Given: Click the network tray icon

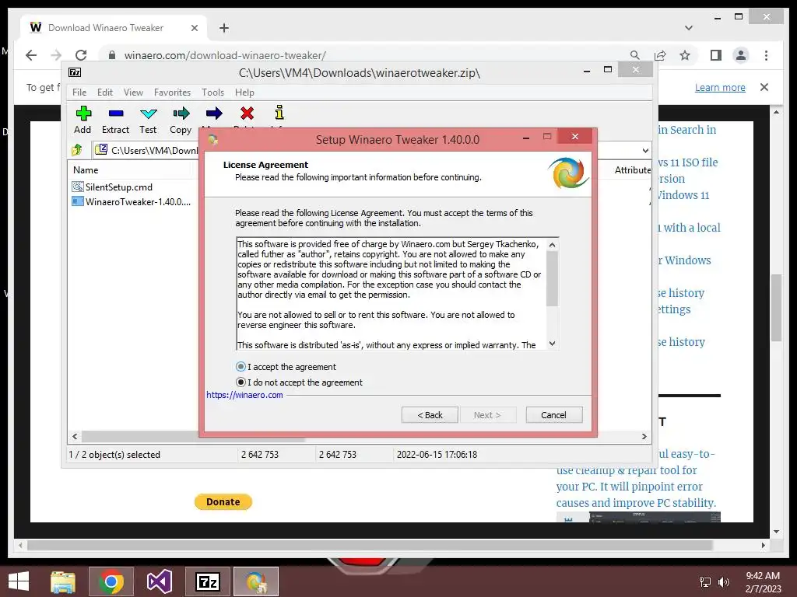Looking at the screenshot, I should pyautogui.click(x=705, y=581).
